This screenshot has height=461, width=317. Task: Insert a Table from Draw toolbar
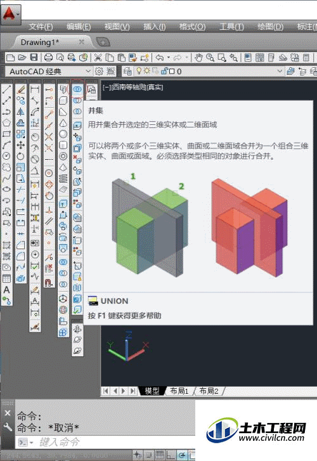(6, 278)
